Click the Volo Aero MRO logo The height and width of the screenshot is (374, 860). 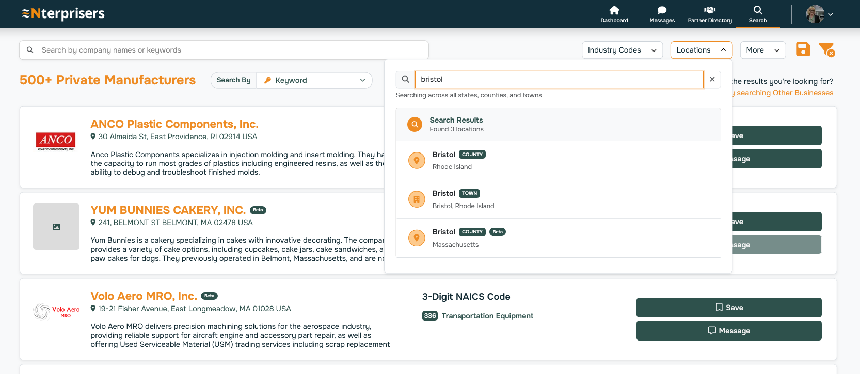click(x=56, y=311)
